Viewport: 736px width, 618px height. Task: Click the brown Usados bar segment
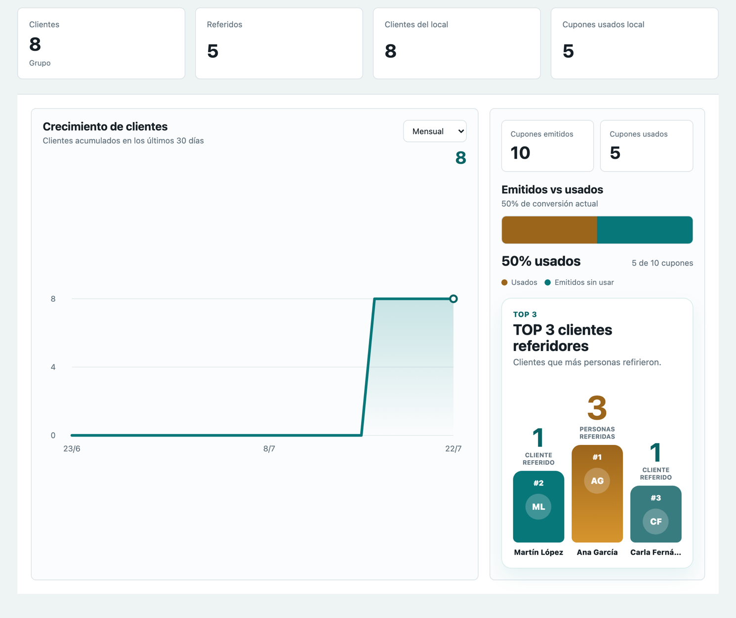coord(549,230)
